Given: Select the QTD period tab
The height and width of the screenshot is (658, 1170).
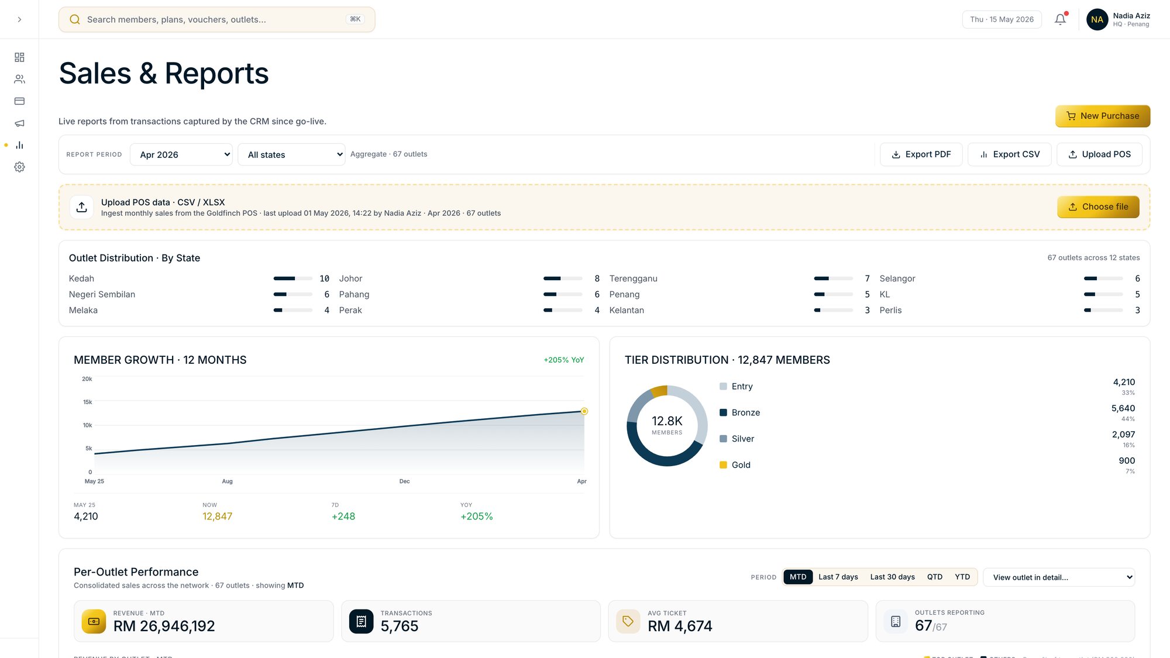Looking at the screenshot, I should tap(934, 577).
